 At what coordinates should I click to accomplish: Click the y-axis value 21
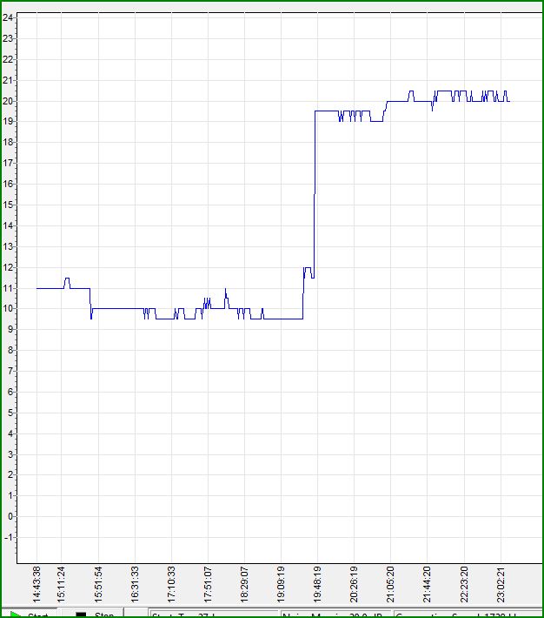(x=8, y=80)
